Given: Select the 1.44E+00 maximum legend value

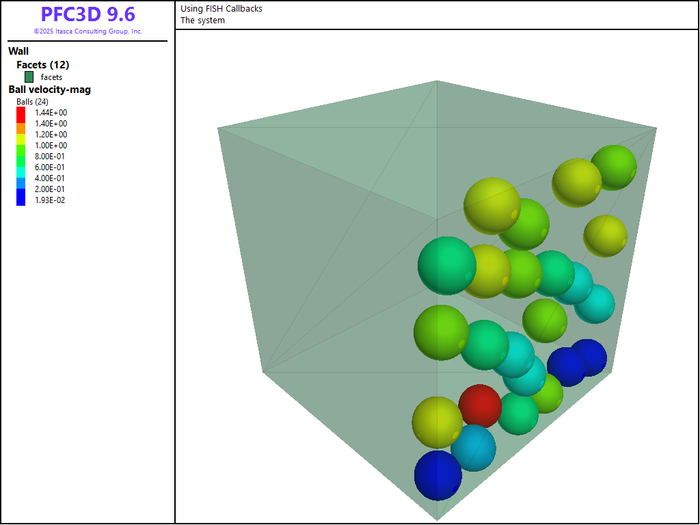Looking at the screenshot, I should point(51,113).
